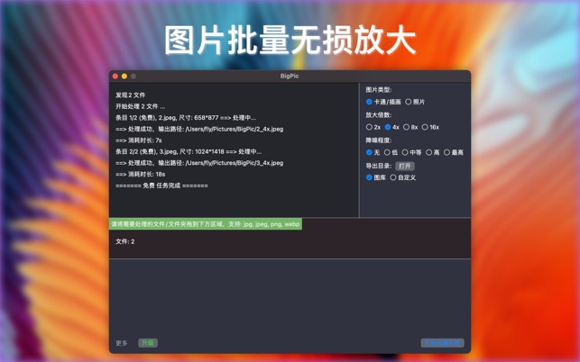The width and height of the screenshot is (580, 362).
Task: Select the 卡通/插画 image type
Action: pyautogui.click(x=370, y=102)
